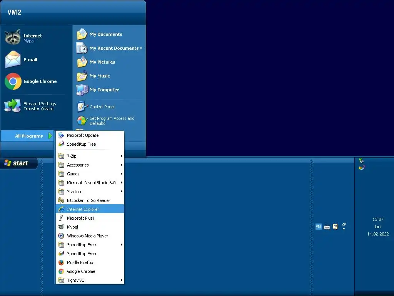
Task: Expand the 7-Zip submenu arrow
Action: click(121, 156)
